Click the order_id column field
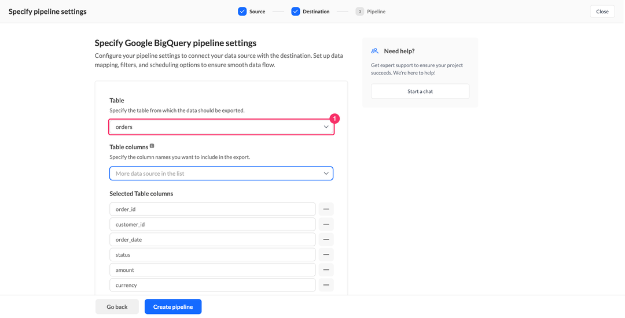625x318 pixels. coord(212,209)
